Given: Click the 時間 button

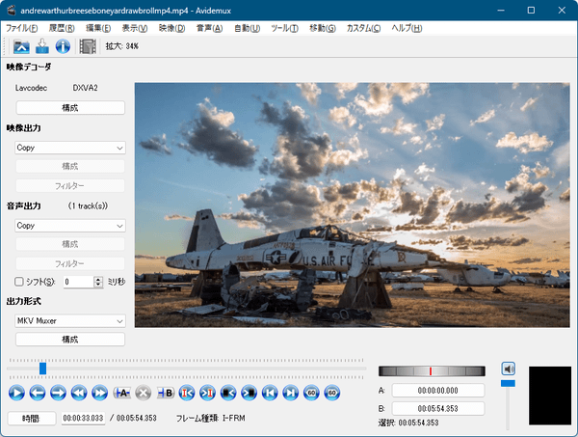Looking at the screenshot, I should click(x=32, y=419).
